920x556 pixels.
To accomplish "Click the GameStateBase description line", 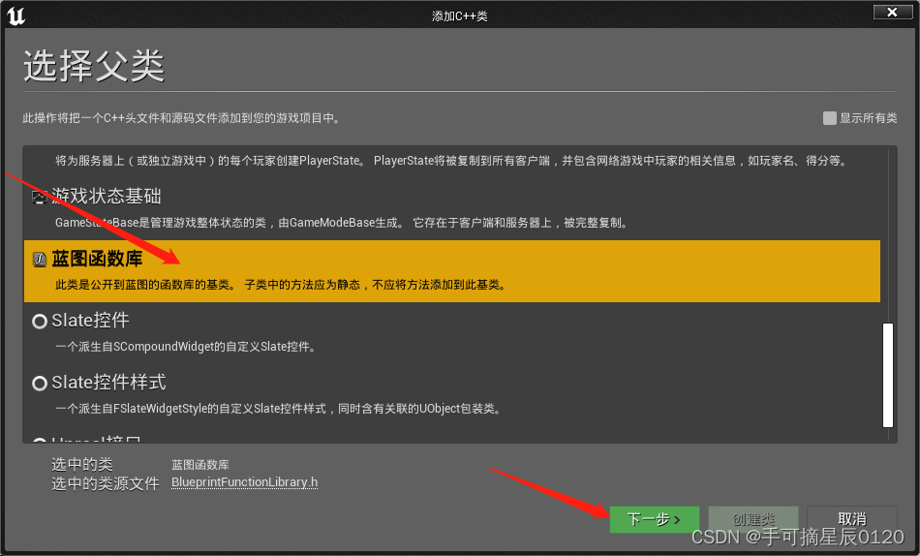I will pos(343,223).
